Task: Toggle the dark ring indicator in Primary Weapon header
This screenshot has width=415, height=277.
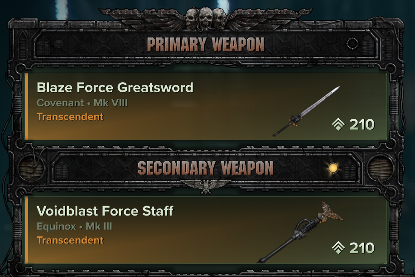Action: tap(352, 43)
